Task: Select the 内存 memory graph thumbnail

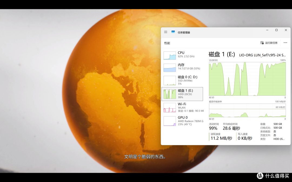Action: click(x=170, y=68)
